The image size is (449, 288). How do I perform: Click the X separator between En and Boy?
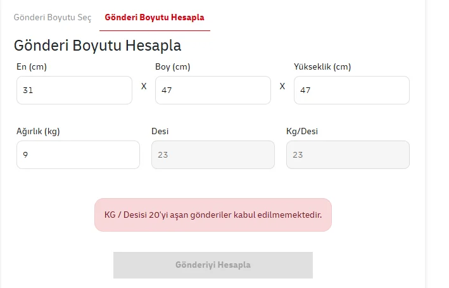coord(144,86)
